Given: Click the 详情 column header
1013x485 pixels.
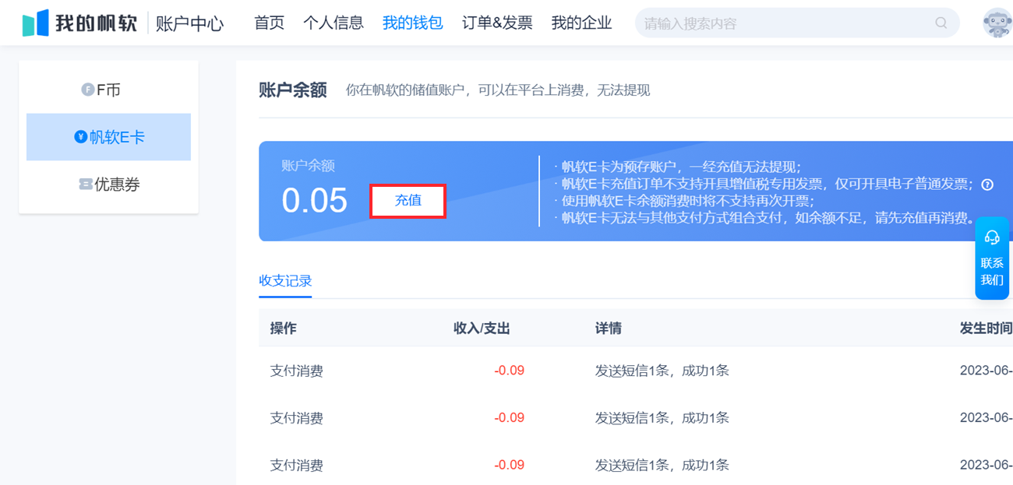Looking at the screenshot, I should [609, 328].
